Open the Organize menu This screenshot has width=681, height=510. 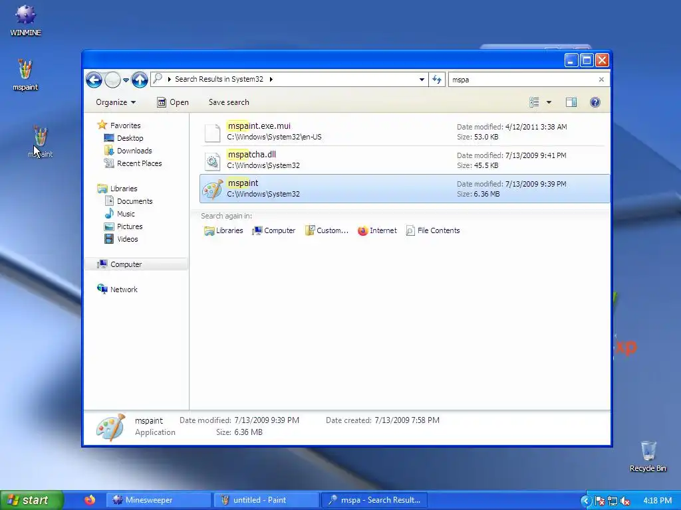[x=116, y=102]
